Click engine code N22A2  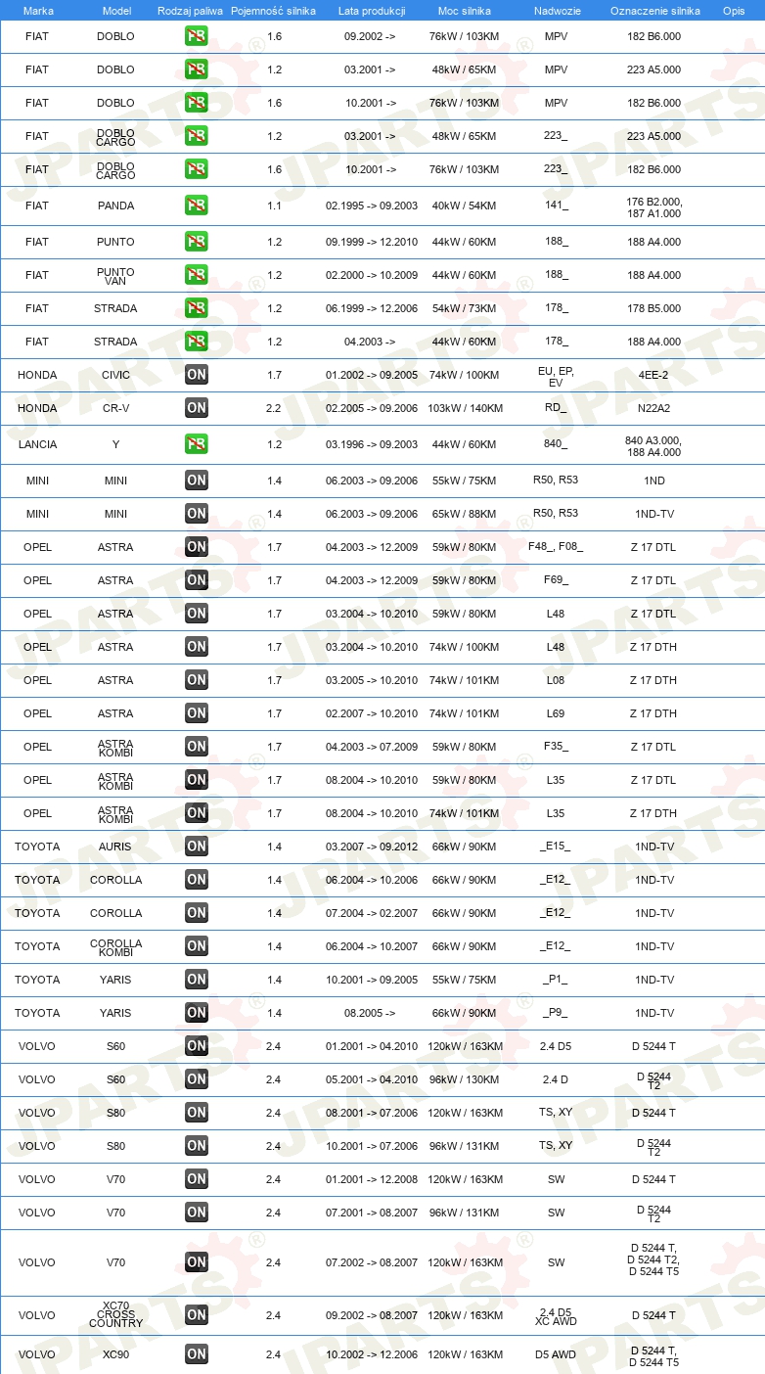point(654,408)
